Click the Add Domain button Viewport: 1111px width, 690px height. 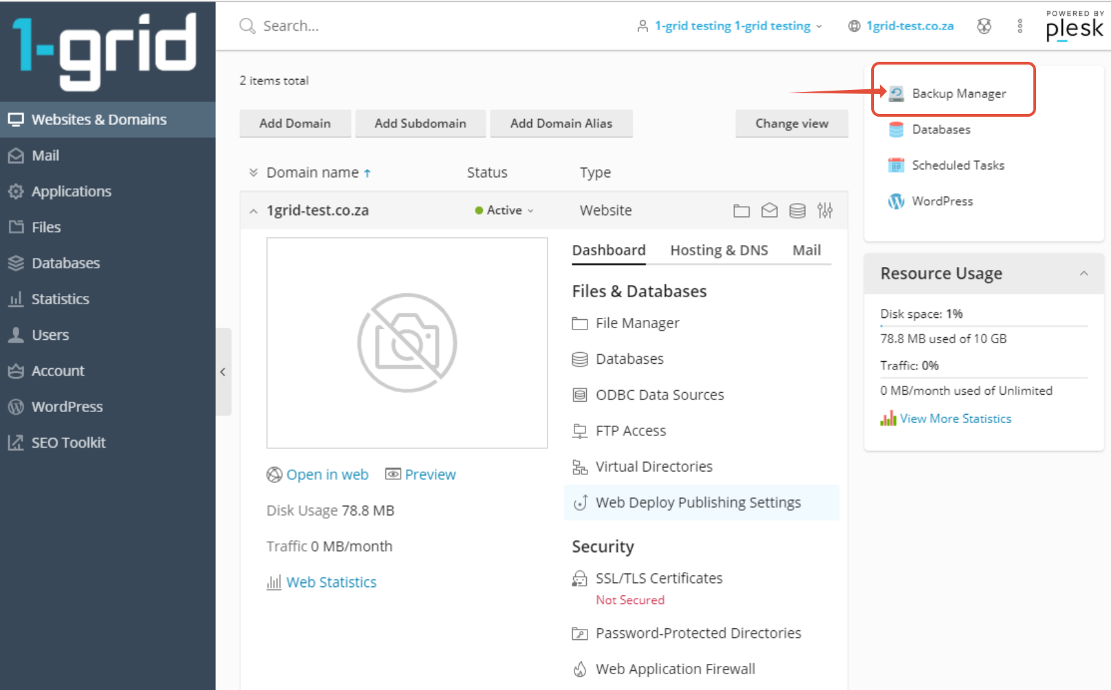coord(295,124)
